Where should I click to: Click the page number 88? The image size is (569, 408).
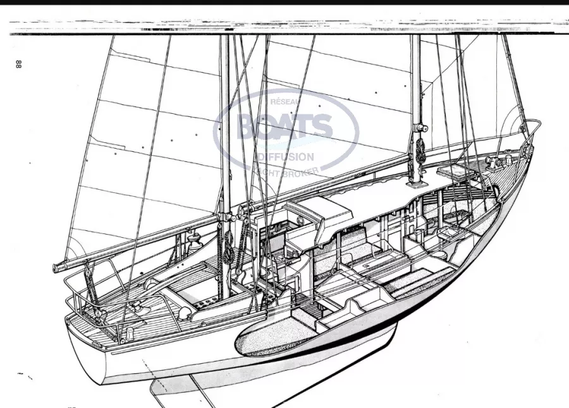[x=19, y=64]
